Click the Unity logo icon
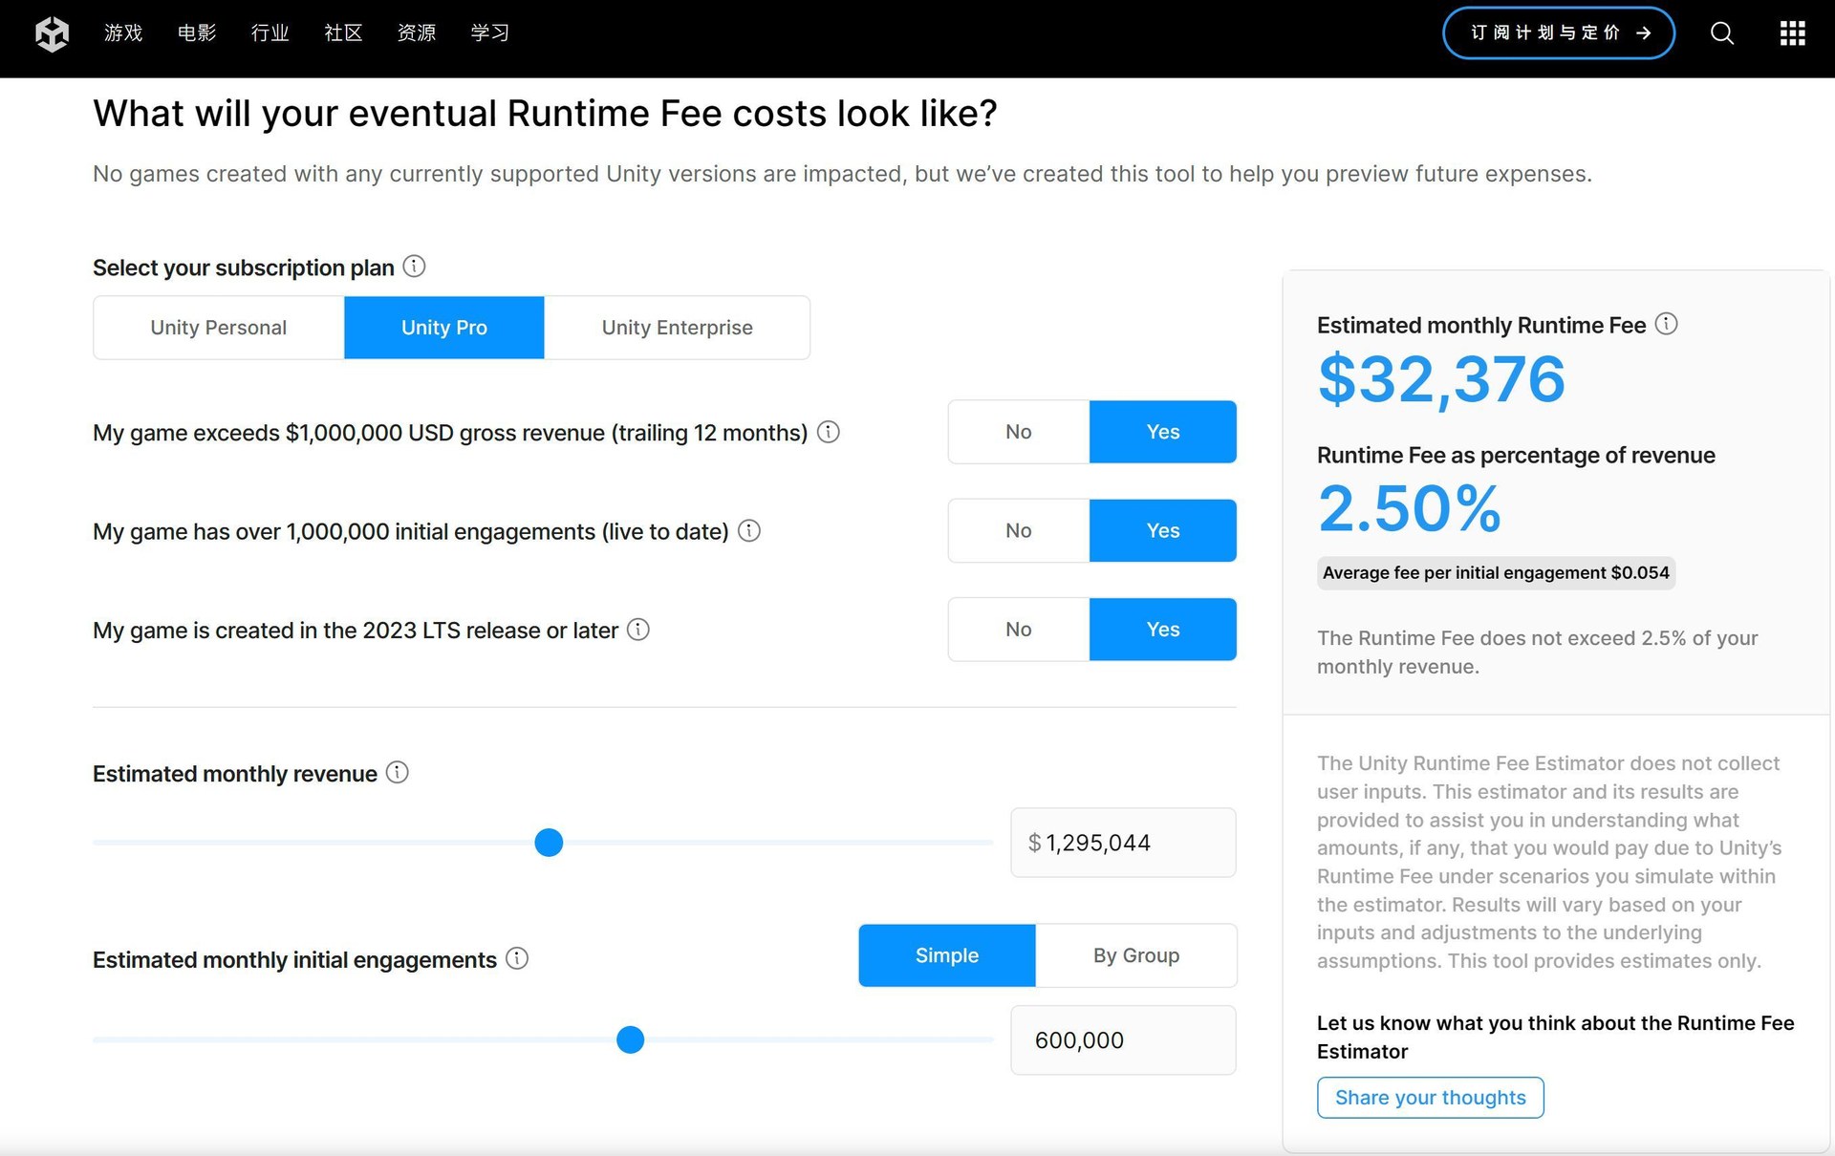This screenshot has width=1835, height=1156. click(52, 33)
